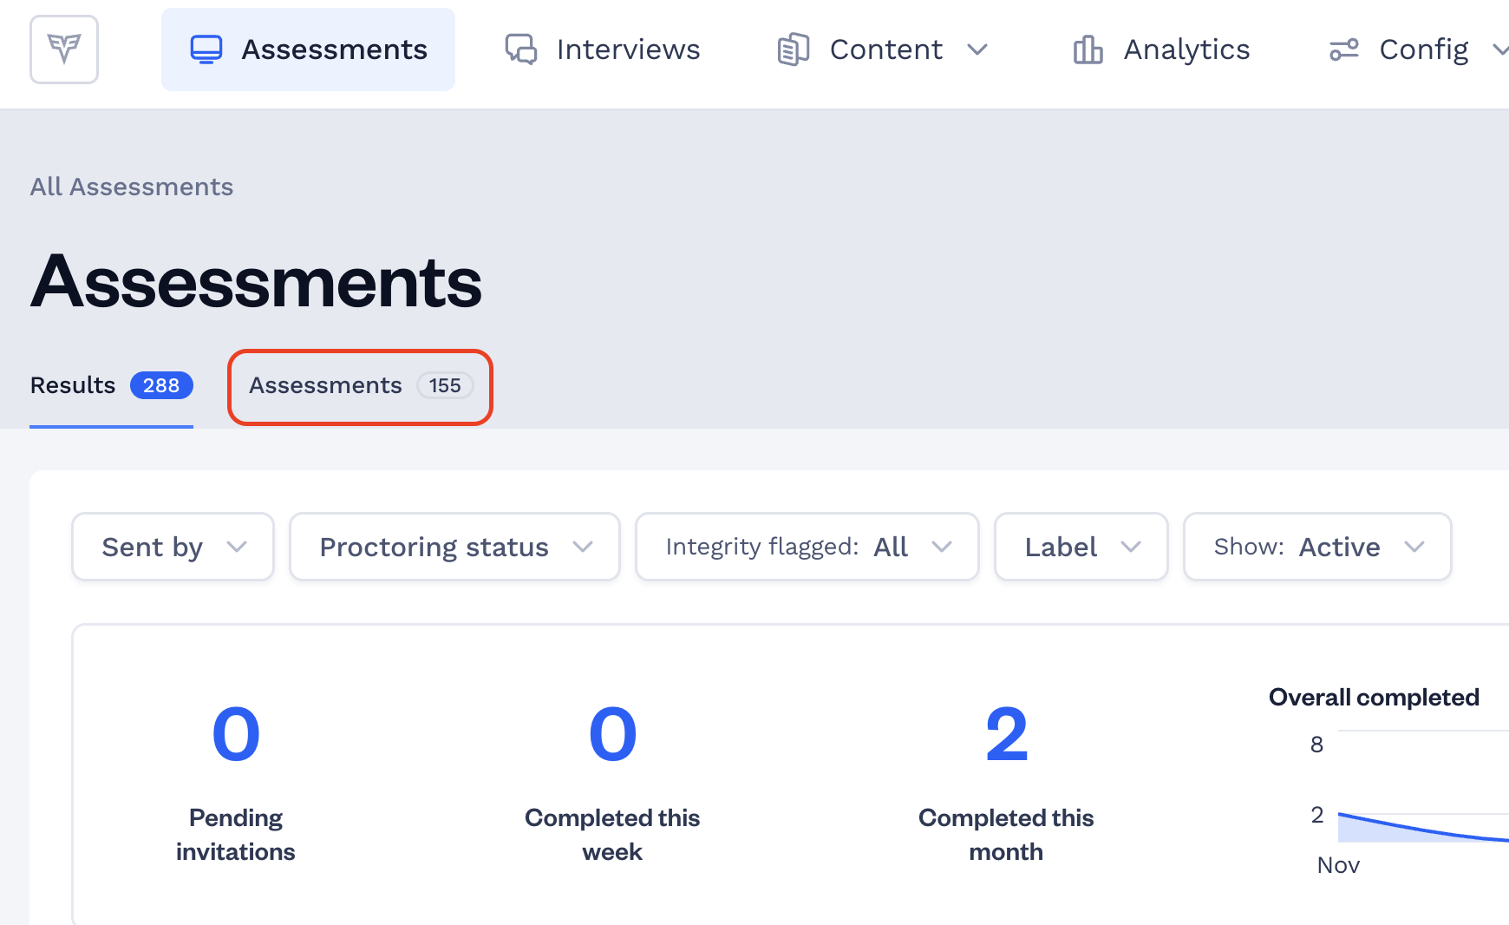
Task: Click the 288 results count badge
Action: [x=161, y=385]
